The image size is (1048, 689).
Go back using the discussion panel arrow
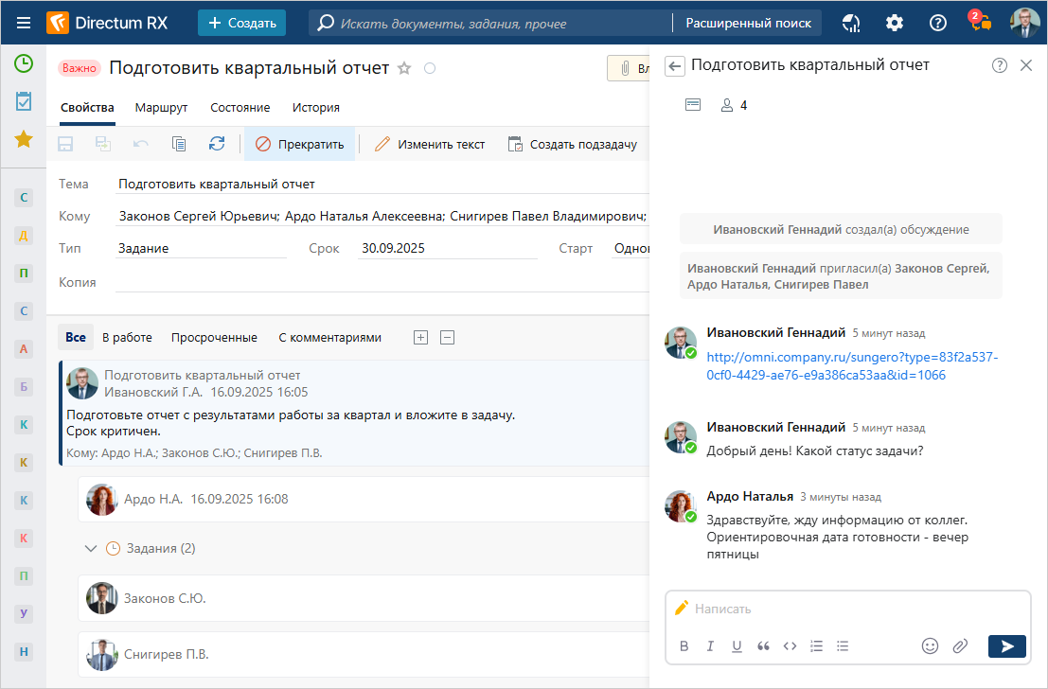674,65
